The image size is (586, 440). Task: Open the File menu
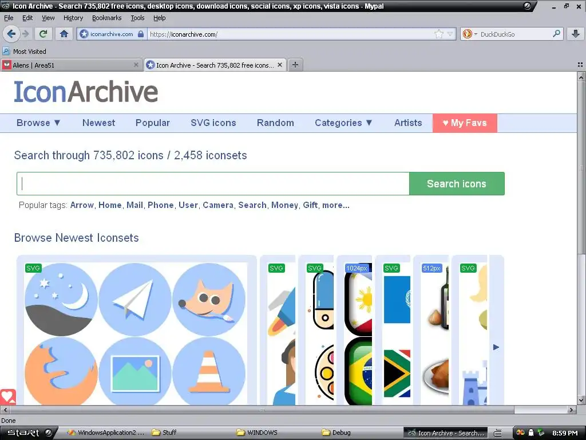pos(9,18)
